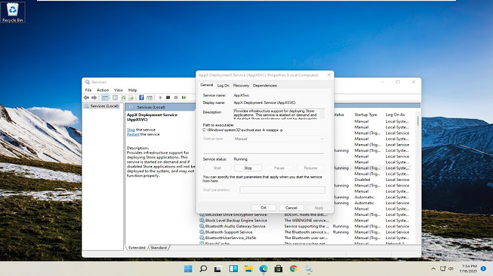Switch to the Recovery tab

[x=241, y=85]
